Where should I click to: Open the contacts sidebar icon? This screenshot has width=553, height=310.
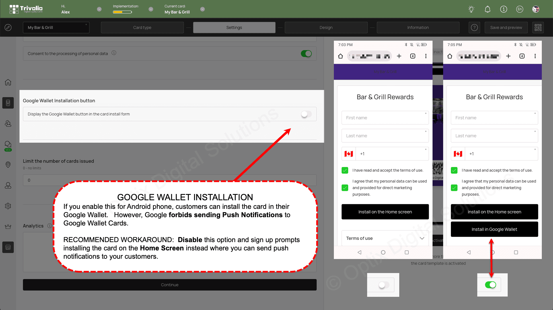pyautogui.click(x=8, y=123)
